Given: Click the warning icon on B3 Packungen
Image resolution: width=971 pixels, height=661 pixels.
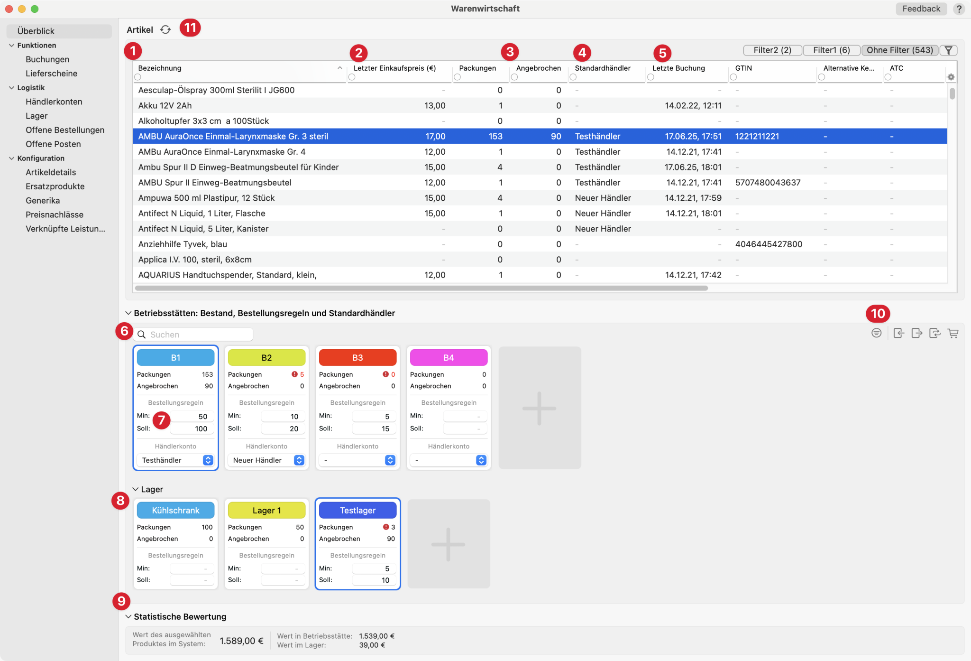Looking at the screenshot, I should coord(385,374).
